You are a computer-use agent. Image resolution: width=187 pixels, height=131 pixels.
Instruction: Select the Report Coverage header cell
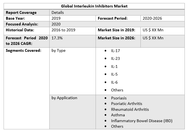[x=21, y=12]
